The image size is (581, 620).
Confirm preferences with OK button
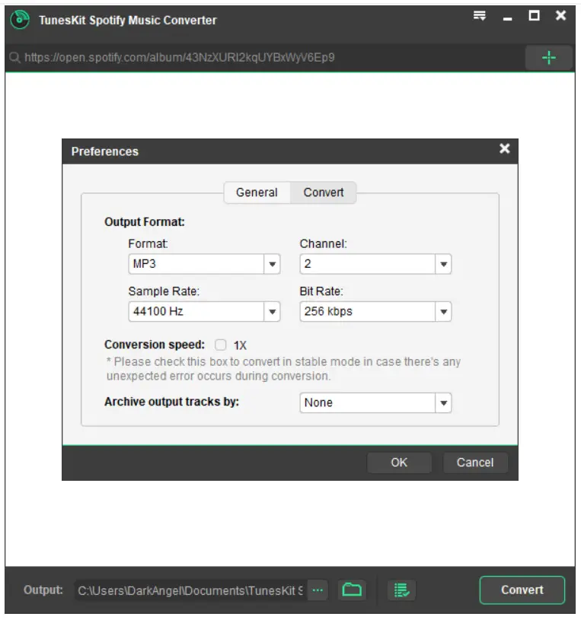click(x=399, y=463)
